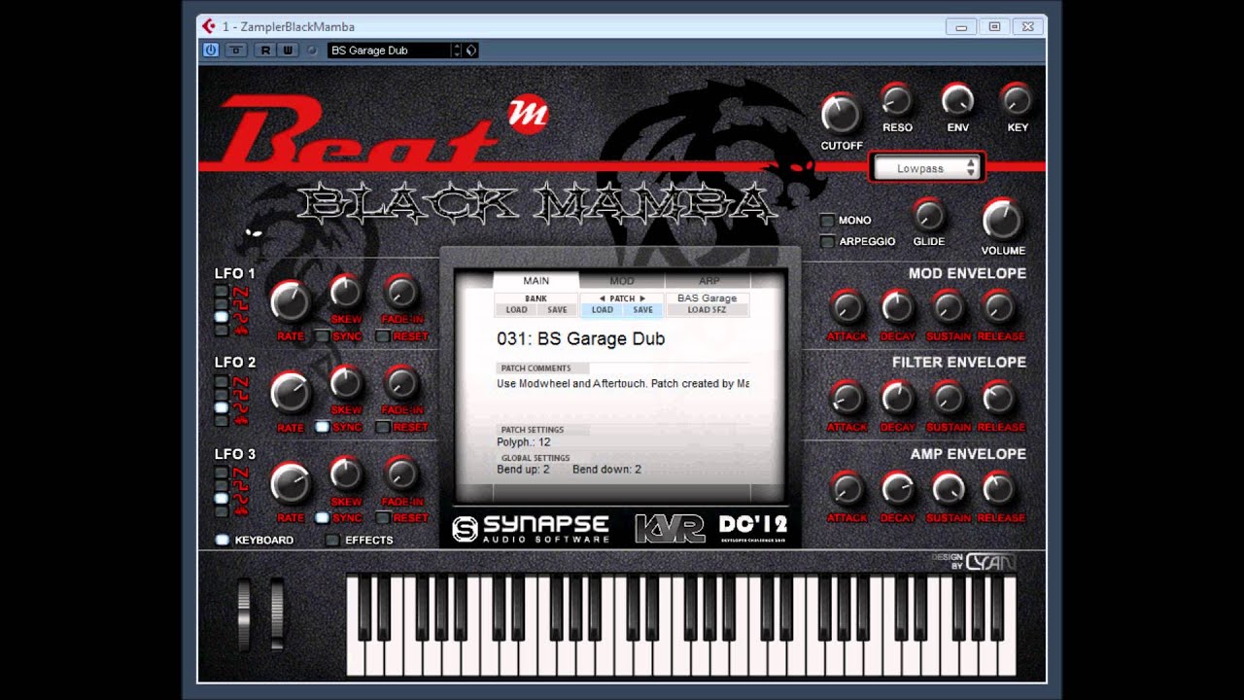Open the BS Garage Dub preset selector
The height and width of the screenshot is (700, 1244).
click(389, 51)
